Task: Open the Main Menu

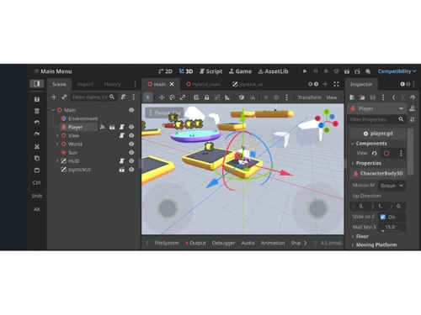Action: 53,71
